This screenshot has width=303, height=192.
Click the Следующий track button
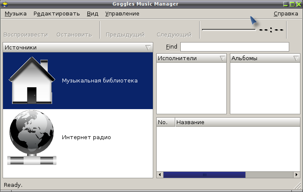click(x=174, y=35)
